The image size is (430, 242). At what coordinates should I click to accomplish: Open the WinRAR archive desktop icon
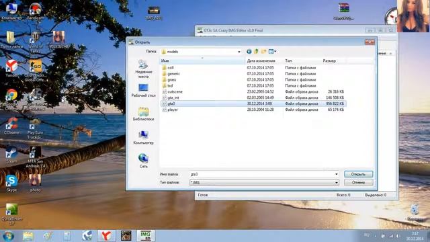pos(343,11)
